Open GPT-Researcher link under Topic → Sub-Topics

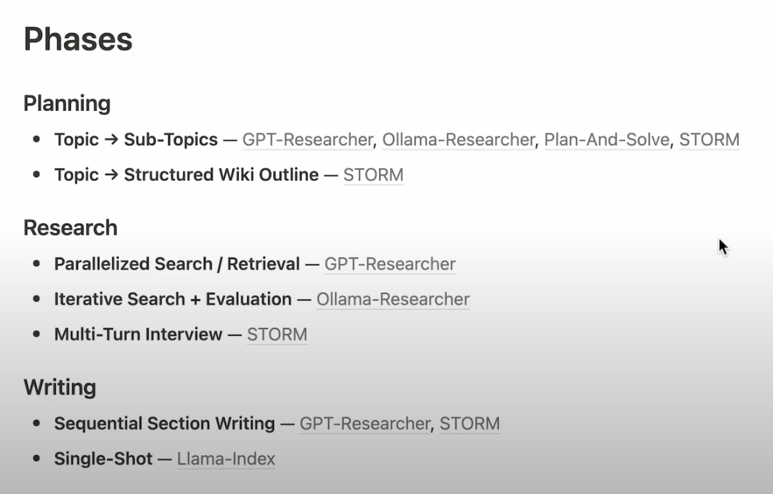308,140
